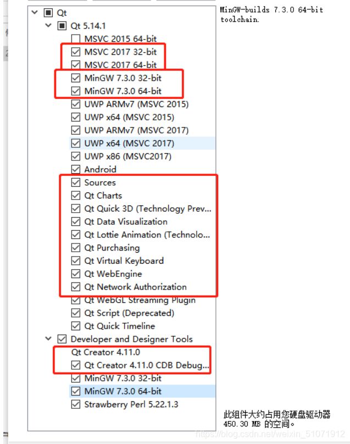
Task: Uncheck Qt Creator 4.11.0 CDB Debugger
Action: [76, 365]
